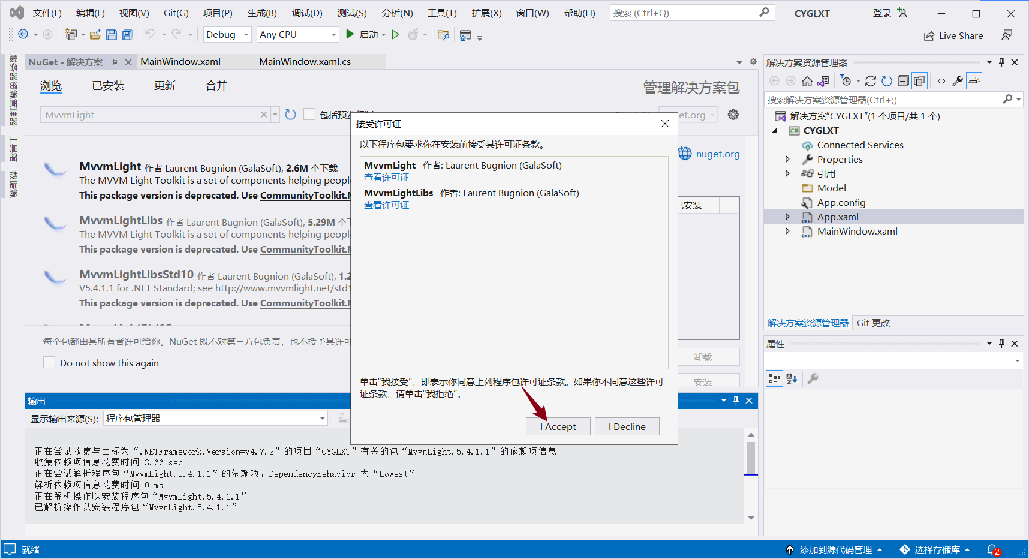Open notifications bell in status bar
1029x559 pixels.
point(993,549)
